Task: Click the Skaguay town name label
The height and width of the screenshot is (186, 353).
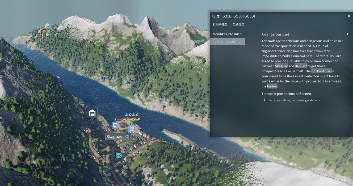Action: click(x=115, y=137)
